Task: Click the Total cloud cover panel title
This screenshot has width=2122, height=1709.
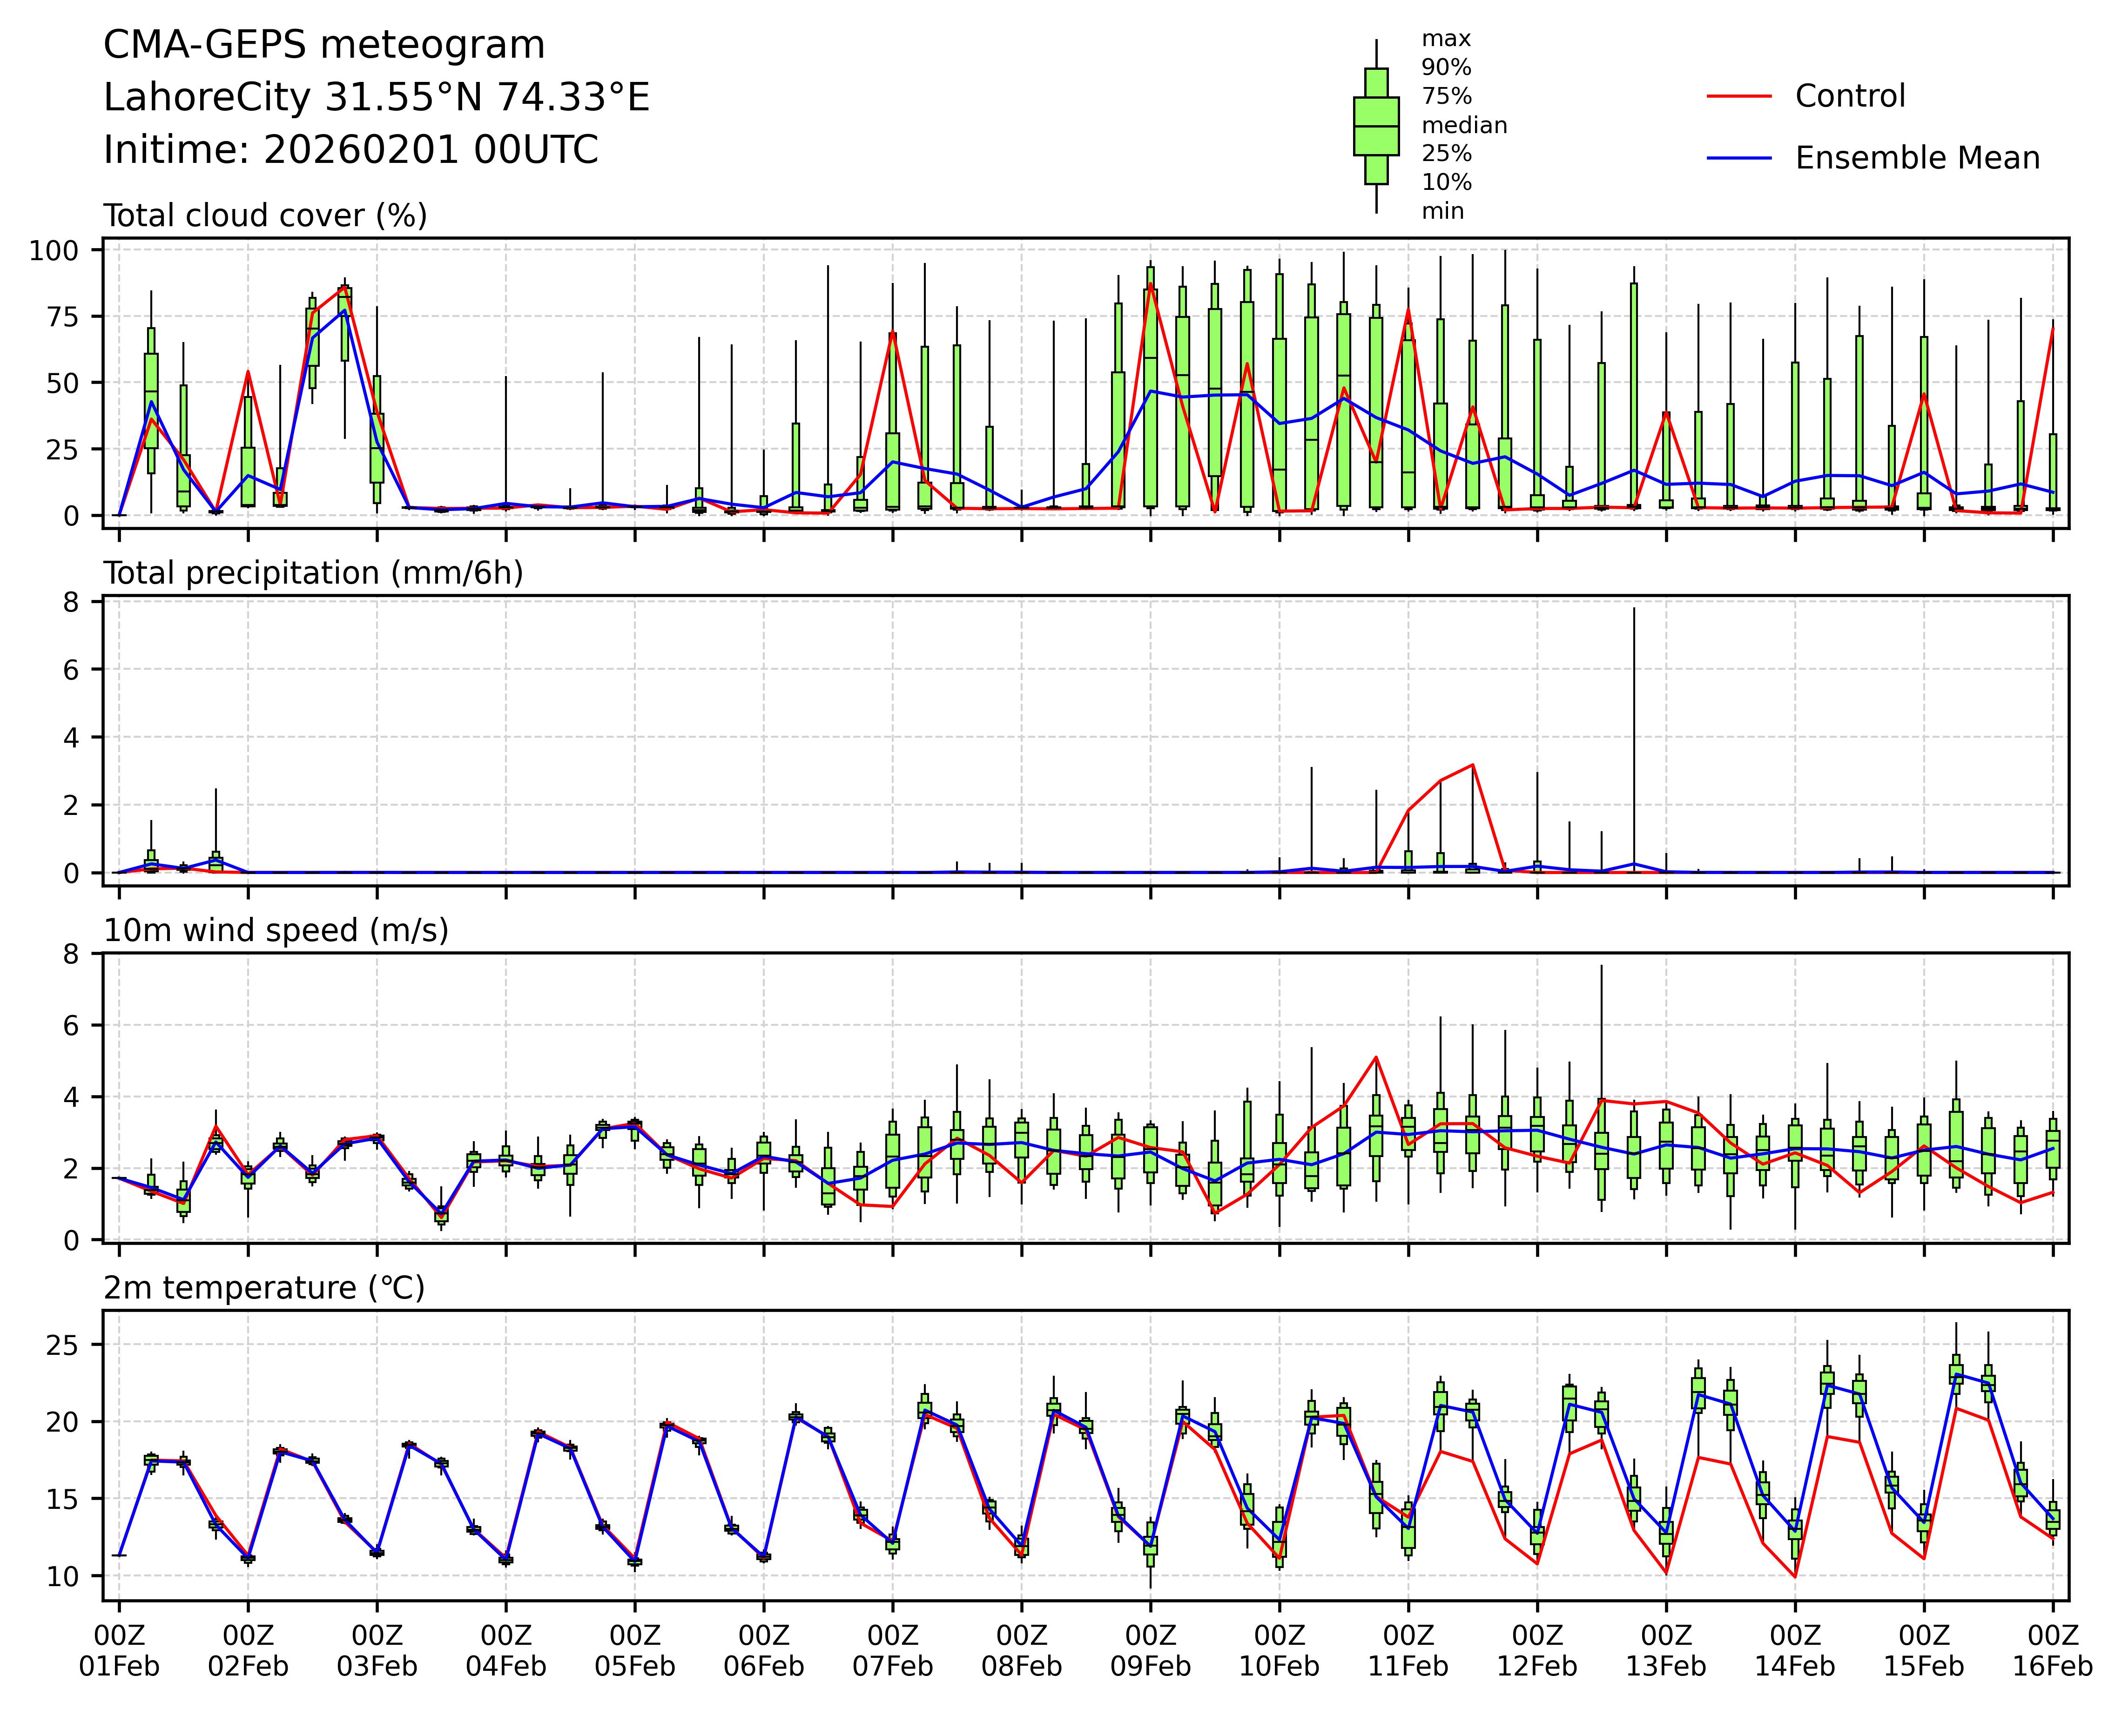Action: click(265, 215)
